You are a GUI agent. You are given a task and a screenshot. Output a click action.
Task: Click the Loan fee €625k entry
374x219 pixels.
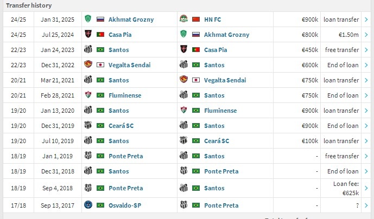tap(346, 188)
